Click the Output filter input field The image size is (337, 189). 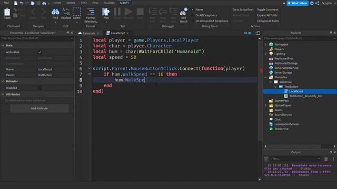coord(295,159)
